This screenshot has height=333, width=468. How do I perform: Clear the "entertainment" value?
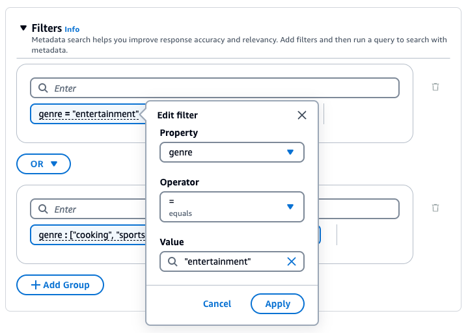292,261
